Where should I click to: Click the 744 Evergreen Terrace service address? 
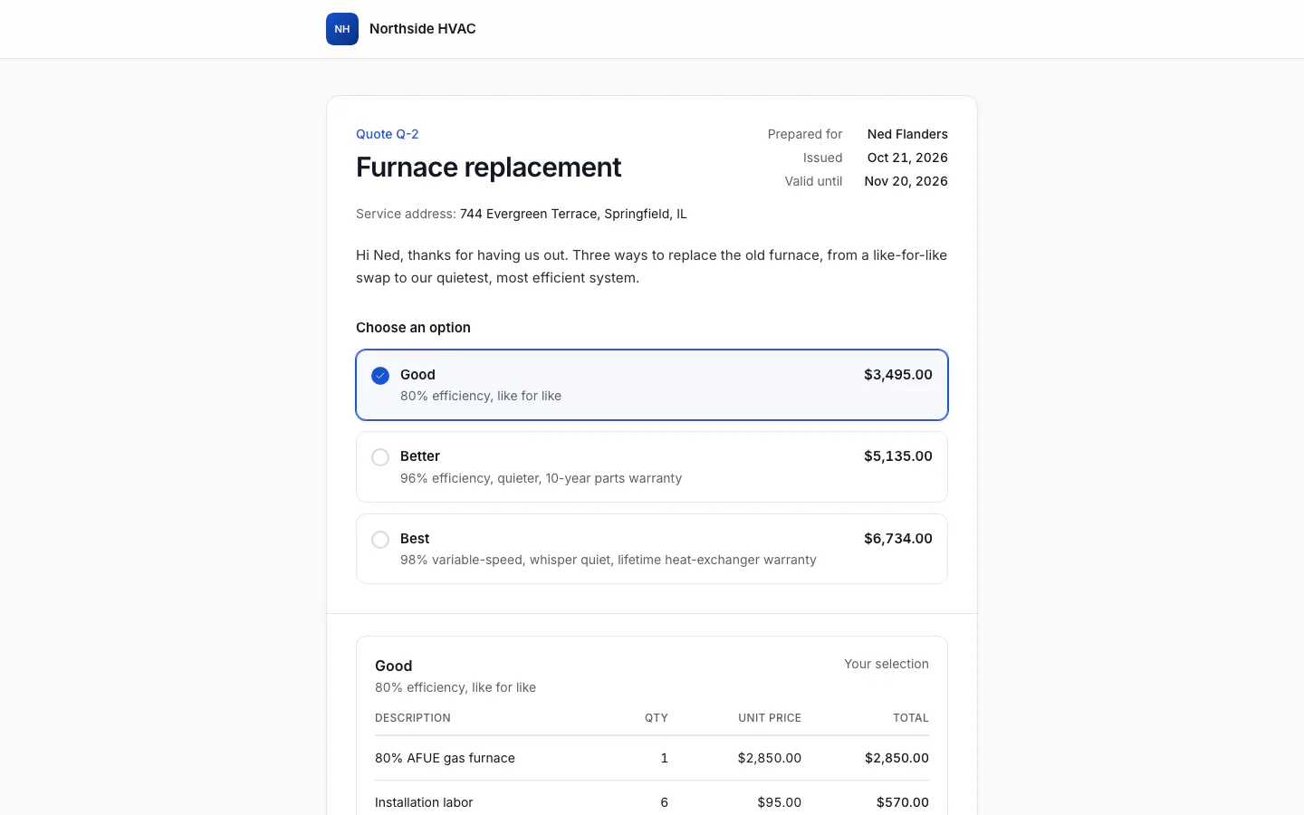tap(573, 214)
